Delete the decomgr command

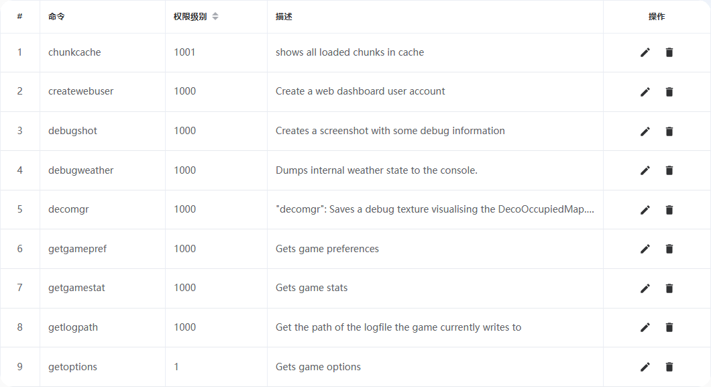click(x=669, y=210)
